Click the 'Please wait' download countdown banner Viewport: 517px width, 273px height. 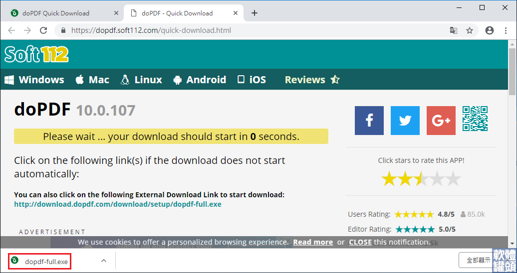(171, 136)
